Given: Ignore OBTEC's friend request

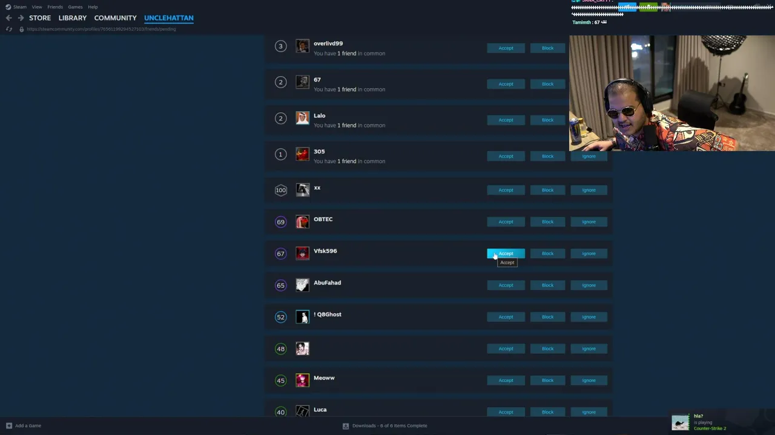Looking at the screenshot, I should [589, 222].
